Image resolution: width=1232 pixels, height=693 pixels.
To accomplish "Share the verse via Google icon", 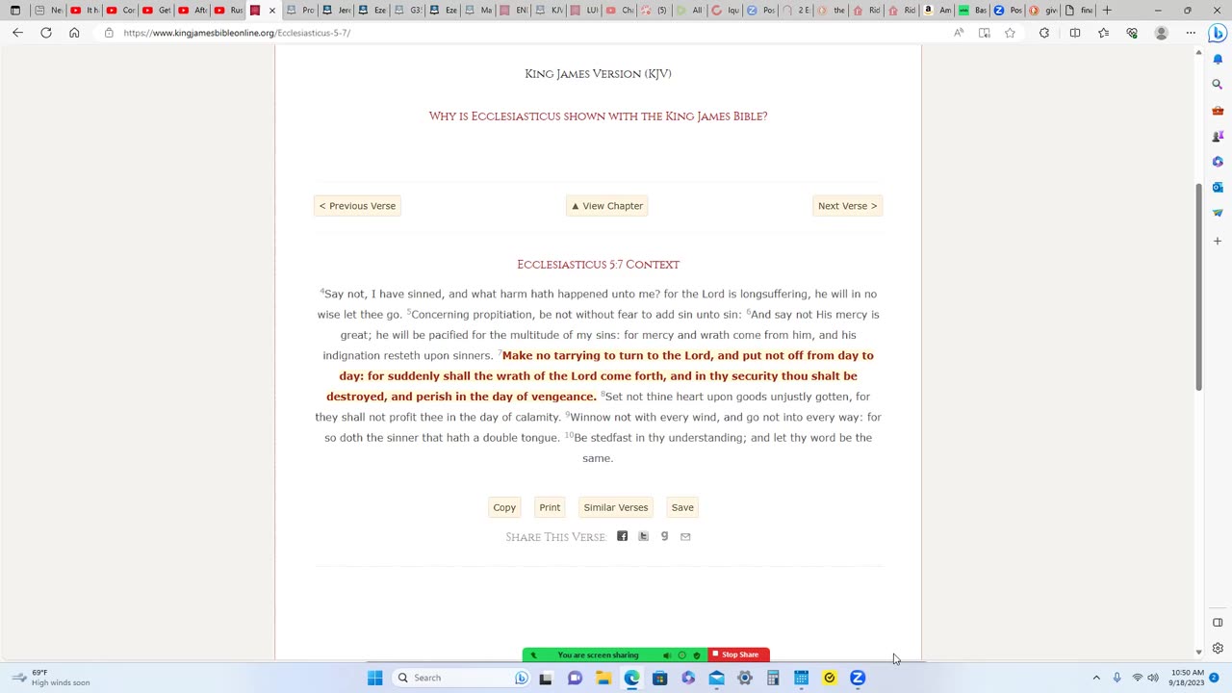I will (x=664, y=536).
